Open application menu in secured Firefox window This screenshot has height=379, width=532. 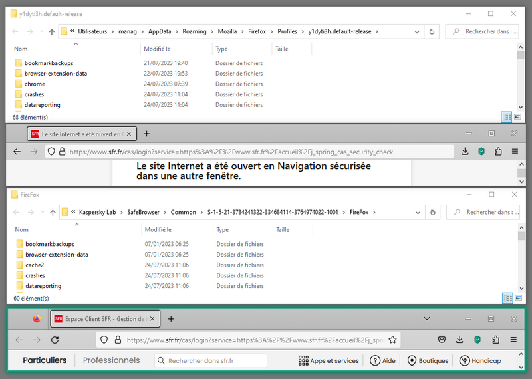point(513,340)
